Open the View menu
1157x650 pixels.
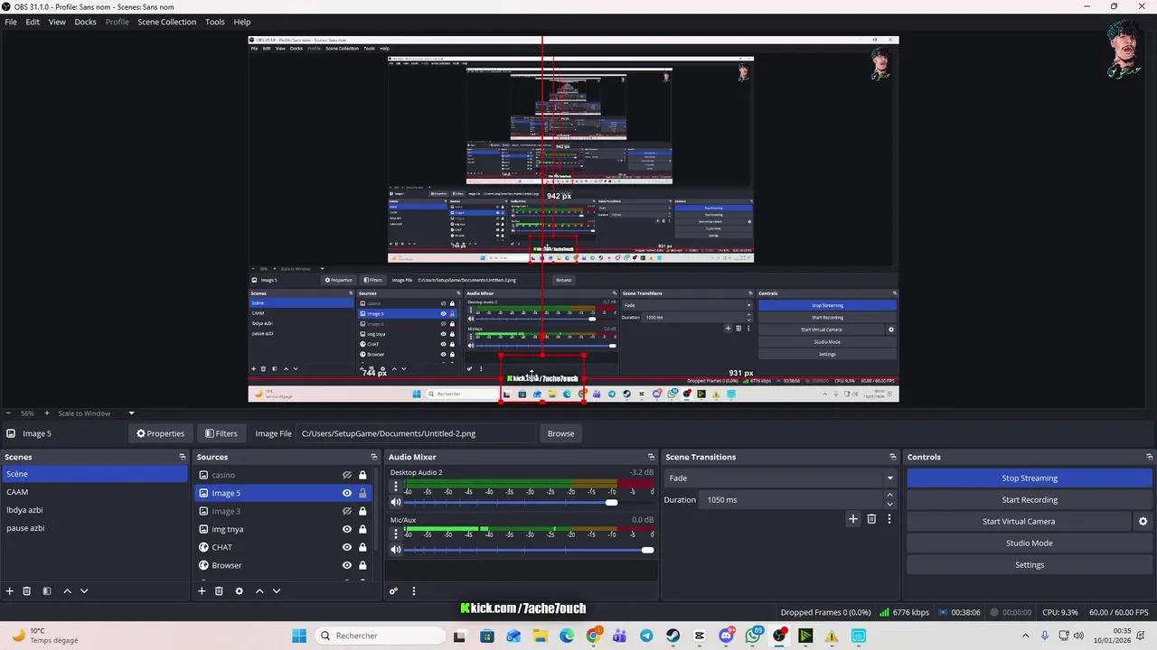point(57,22)
